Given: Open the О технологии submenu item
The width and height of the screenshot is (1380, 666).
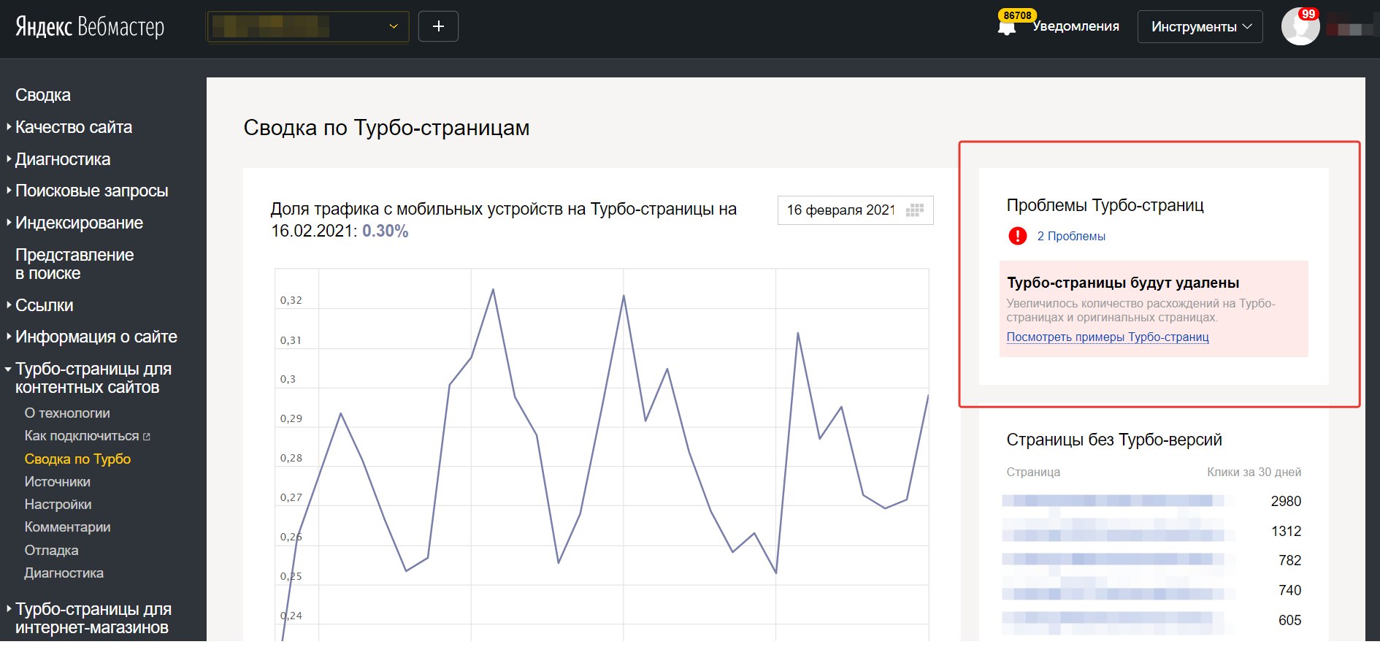Looking at the screenshot, I should 67,413.
